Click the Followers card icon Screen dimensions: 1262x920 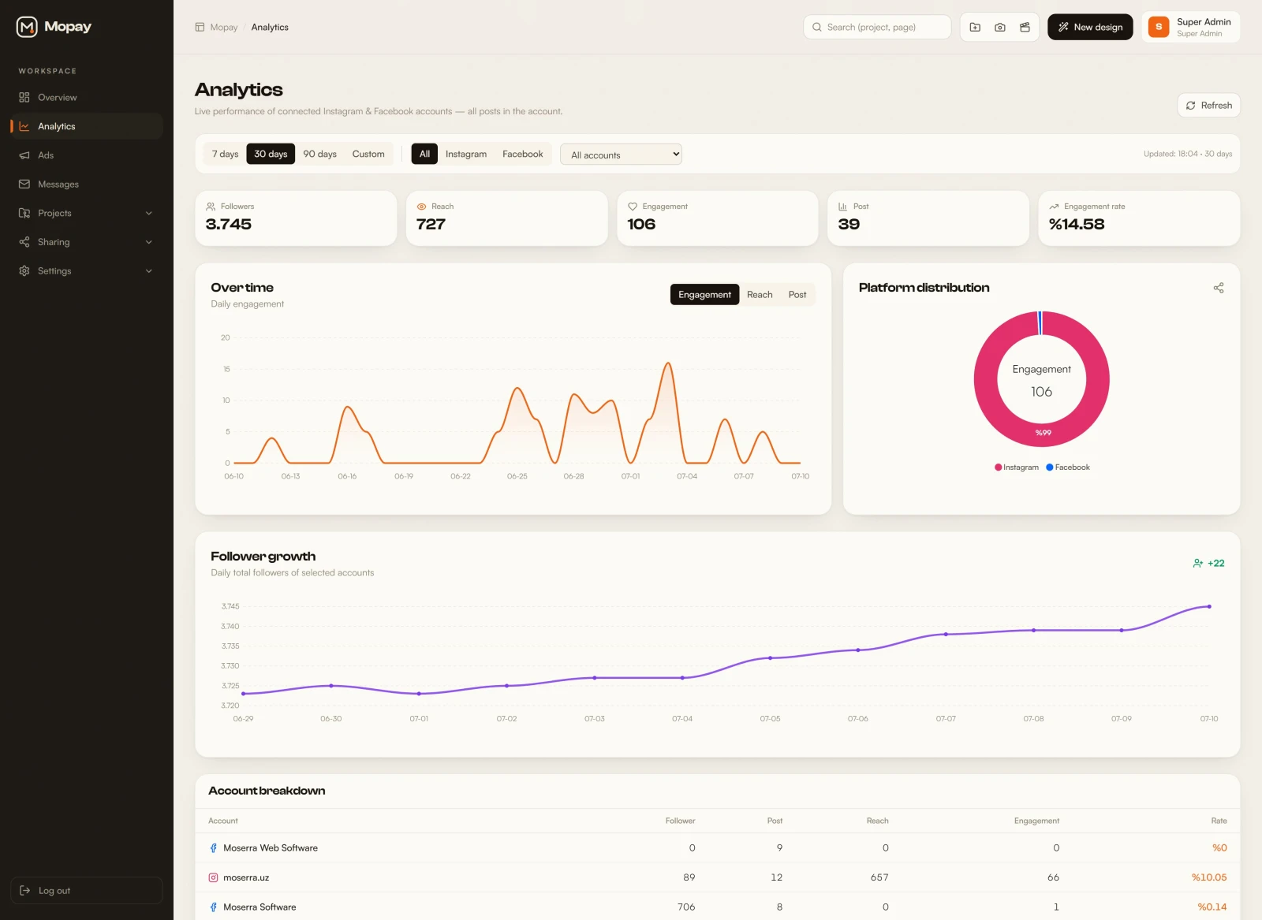(x=211, y=207)
